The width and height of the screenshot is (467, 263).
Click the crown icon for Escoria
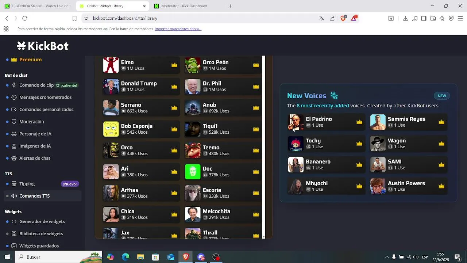(256, 193)
